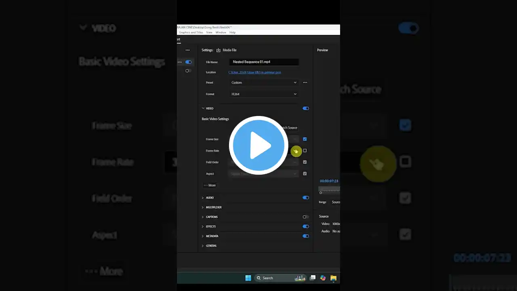Click the export location path link
This screenshot has width=517, height=291.
[x=255, y=72]
